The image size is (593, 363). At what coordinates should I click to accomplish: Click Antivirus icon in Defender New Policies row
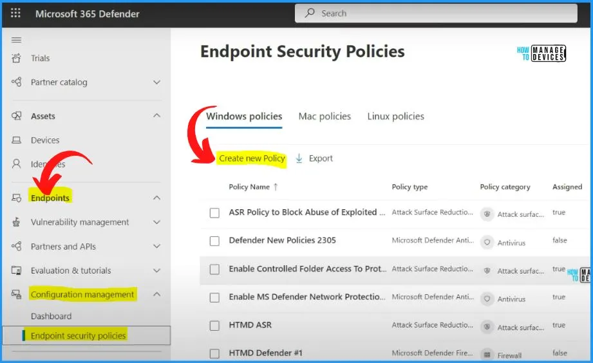[x=487, y=243]
